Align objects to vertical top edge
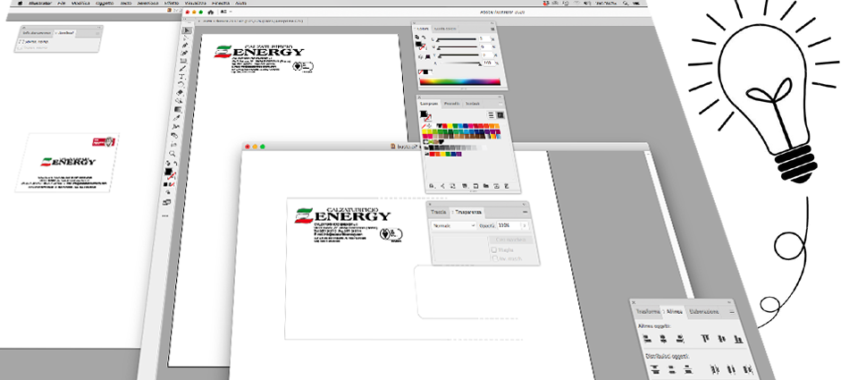The height and width of the screenshot is (380, 849). coord(705,339)
